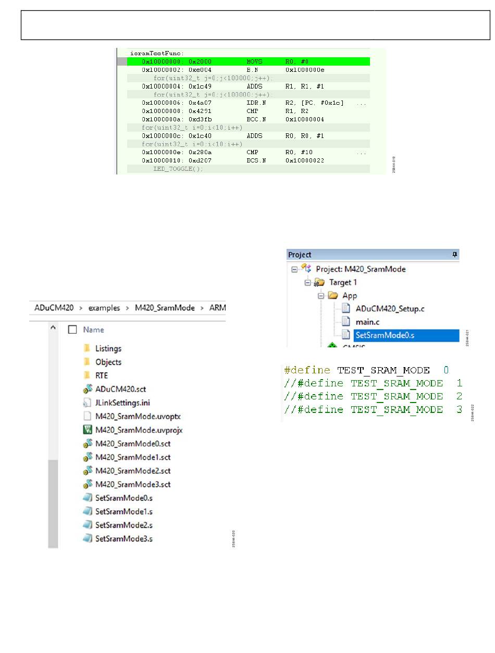Tick the select-all checkbox beside Name

73,330
